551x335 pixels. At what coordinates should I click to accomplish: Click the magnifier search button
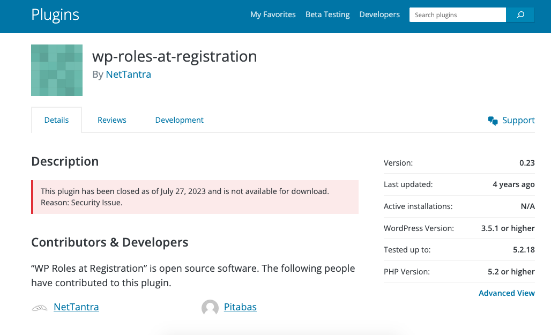(520, 15)
